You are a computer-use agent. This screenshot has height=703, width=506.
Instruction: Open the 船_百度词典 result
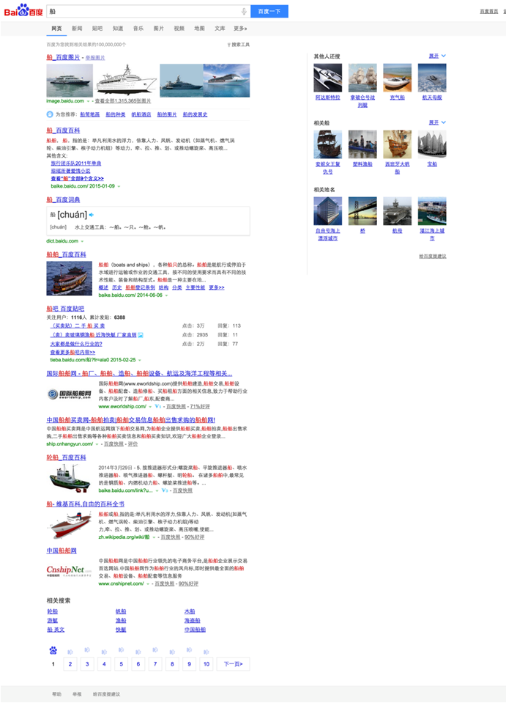[x=63, y=199]
